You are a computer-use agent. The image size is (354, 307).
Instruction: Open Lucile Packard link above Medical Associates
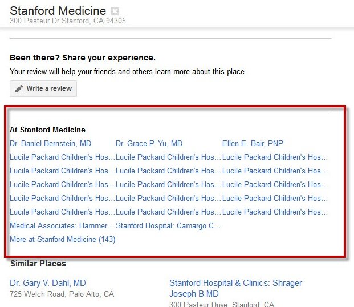pyautogui.click(x=62, y=212)
